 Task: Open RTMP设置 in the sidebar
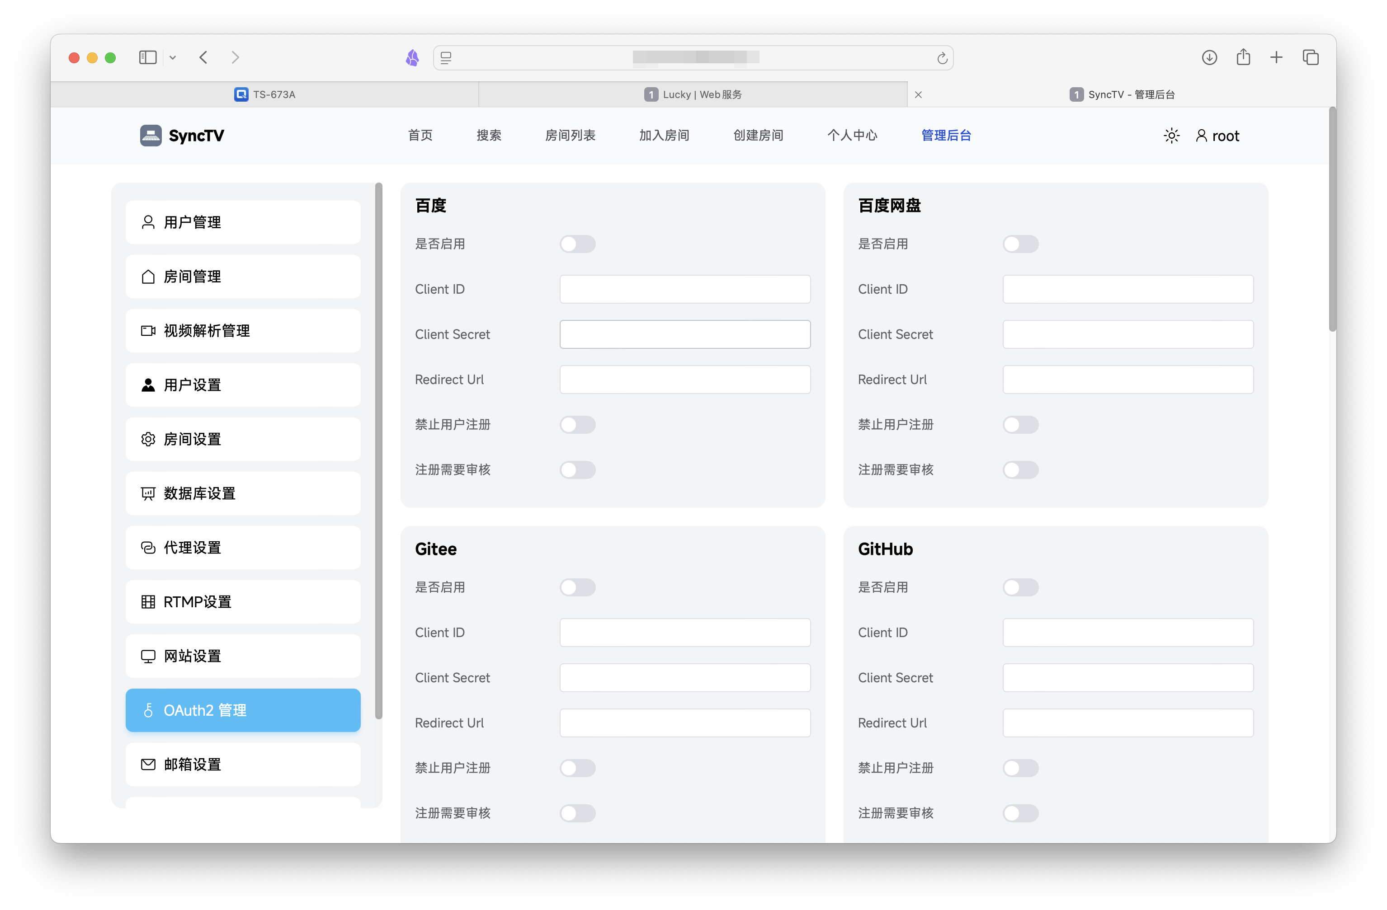point(243,601)
